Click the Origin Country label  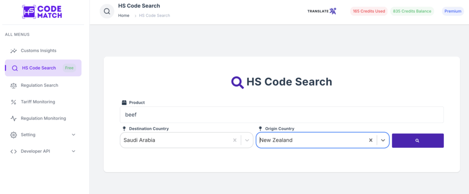(280, 129)
